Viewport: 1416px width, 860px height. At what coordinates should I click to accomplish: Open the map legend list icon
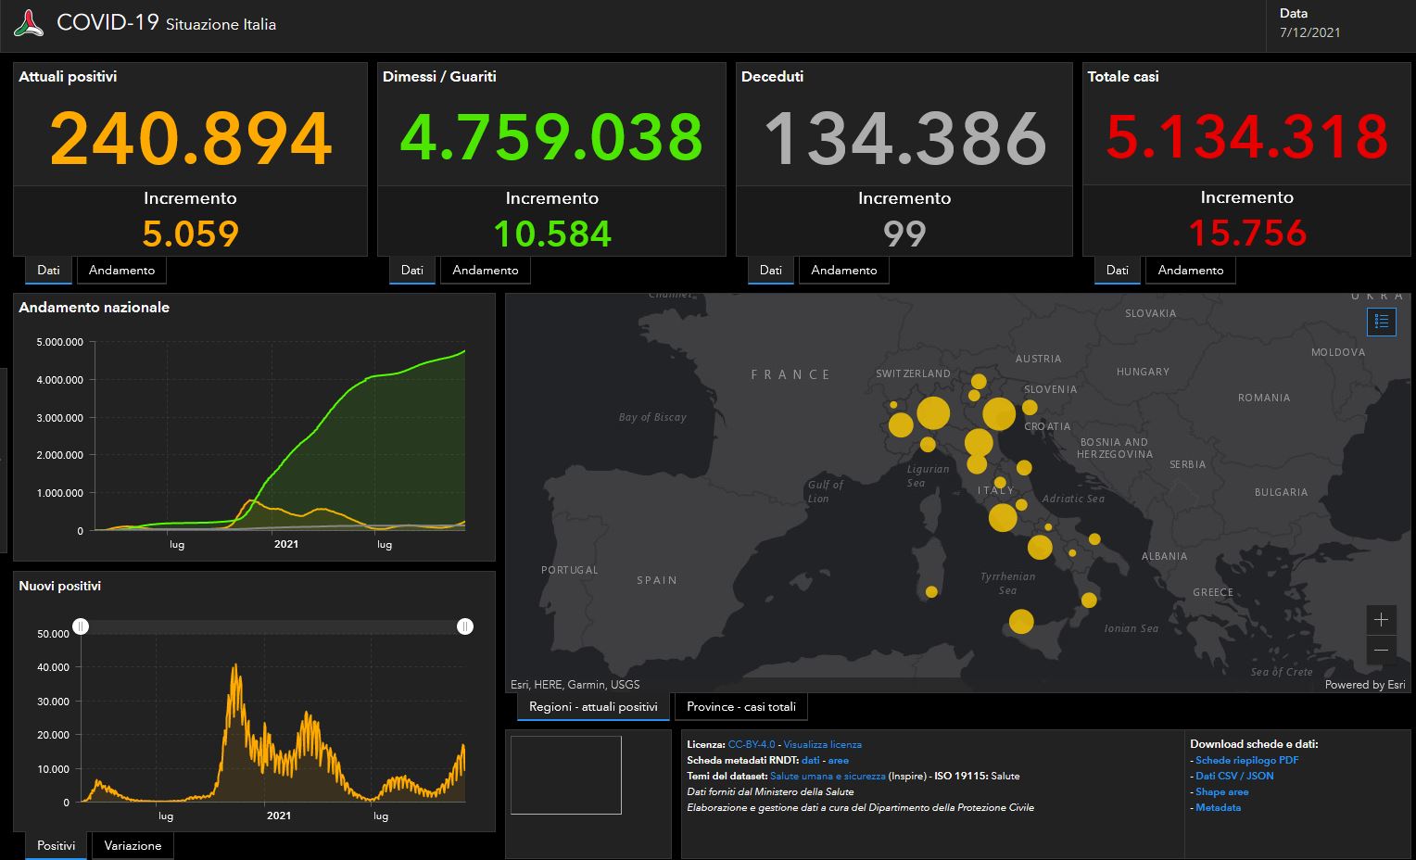[x=1381, y=322]
